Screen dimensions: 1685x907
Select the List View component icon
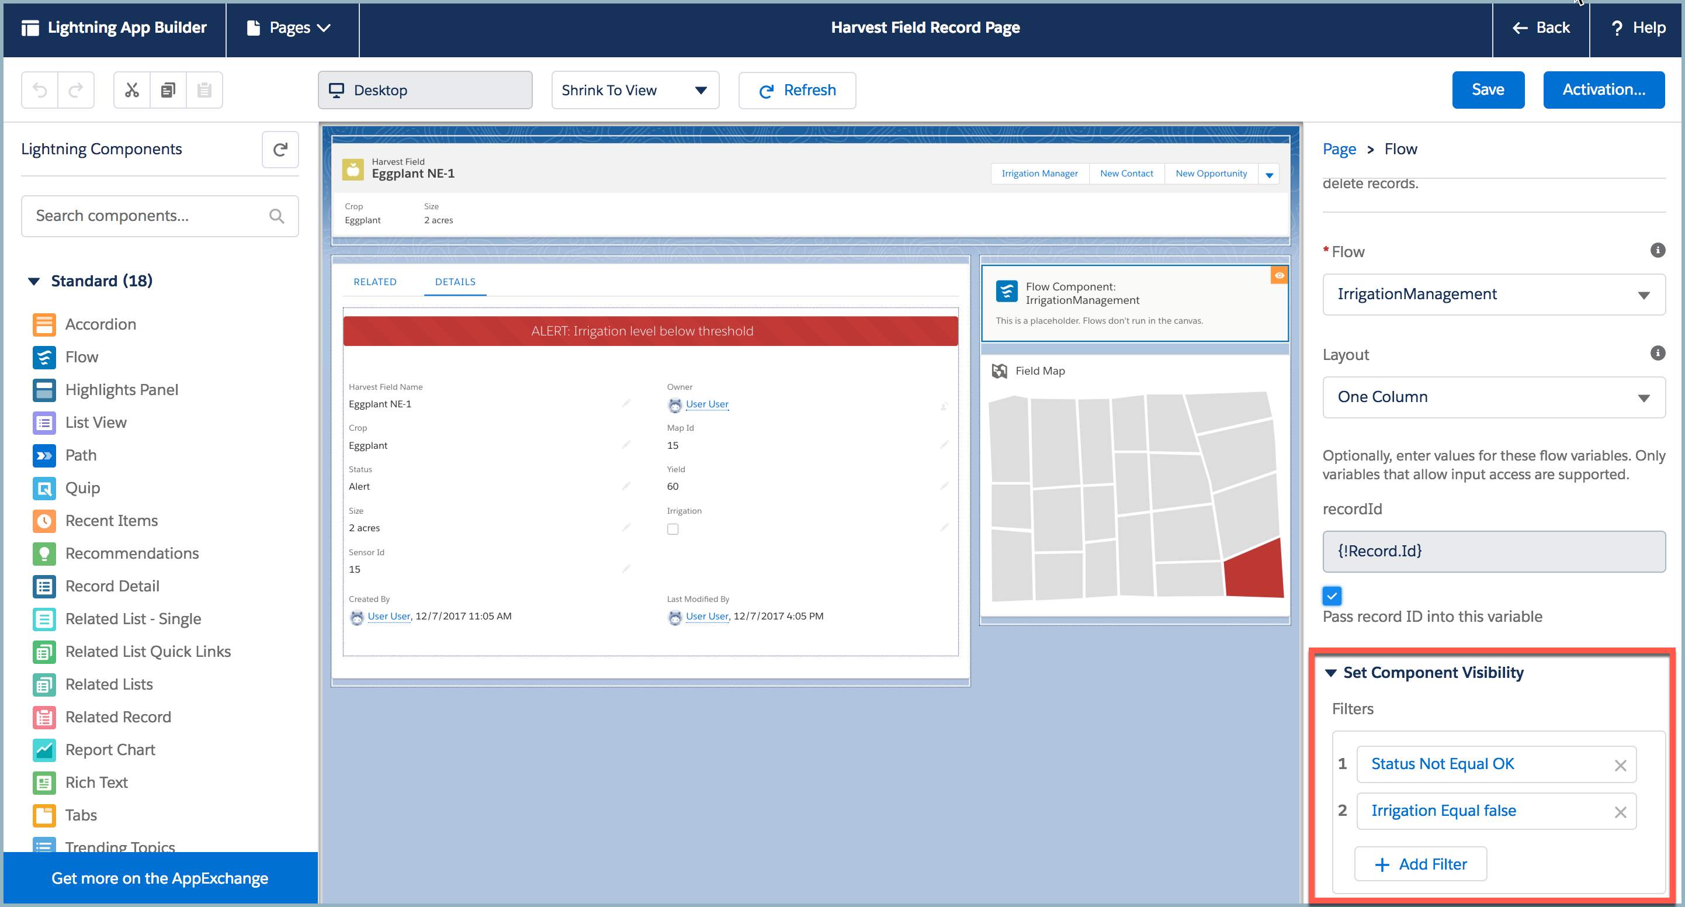pyautogui.click(x=44, y=423)
